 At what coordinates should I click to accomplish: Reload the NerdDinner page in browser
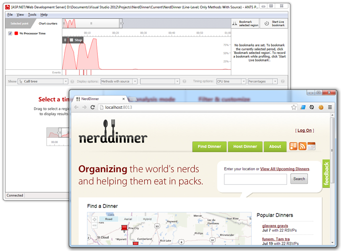(92, 107)
